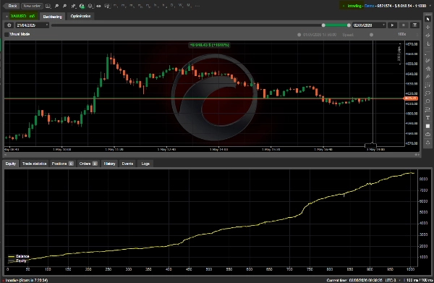Switch to the Backtesting tab
Viewport: 434px width, 283px height.
[52, 17]
